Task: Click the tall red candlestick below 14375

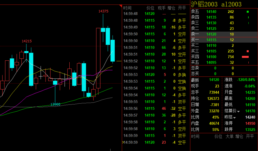Action: [98, 58]
